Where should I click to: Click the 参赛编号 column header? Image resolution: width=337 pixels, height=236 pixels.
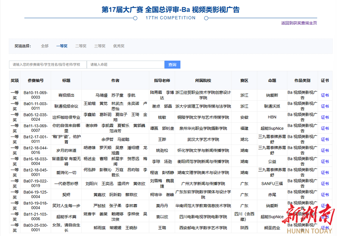(x=36, y=80)
